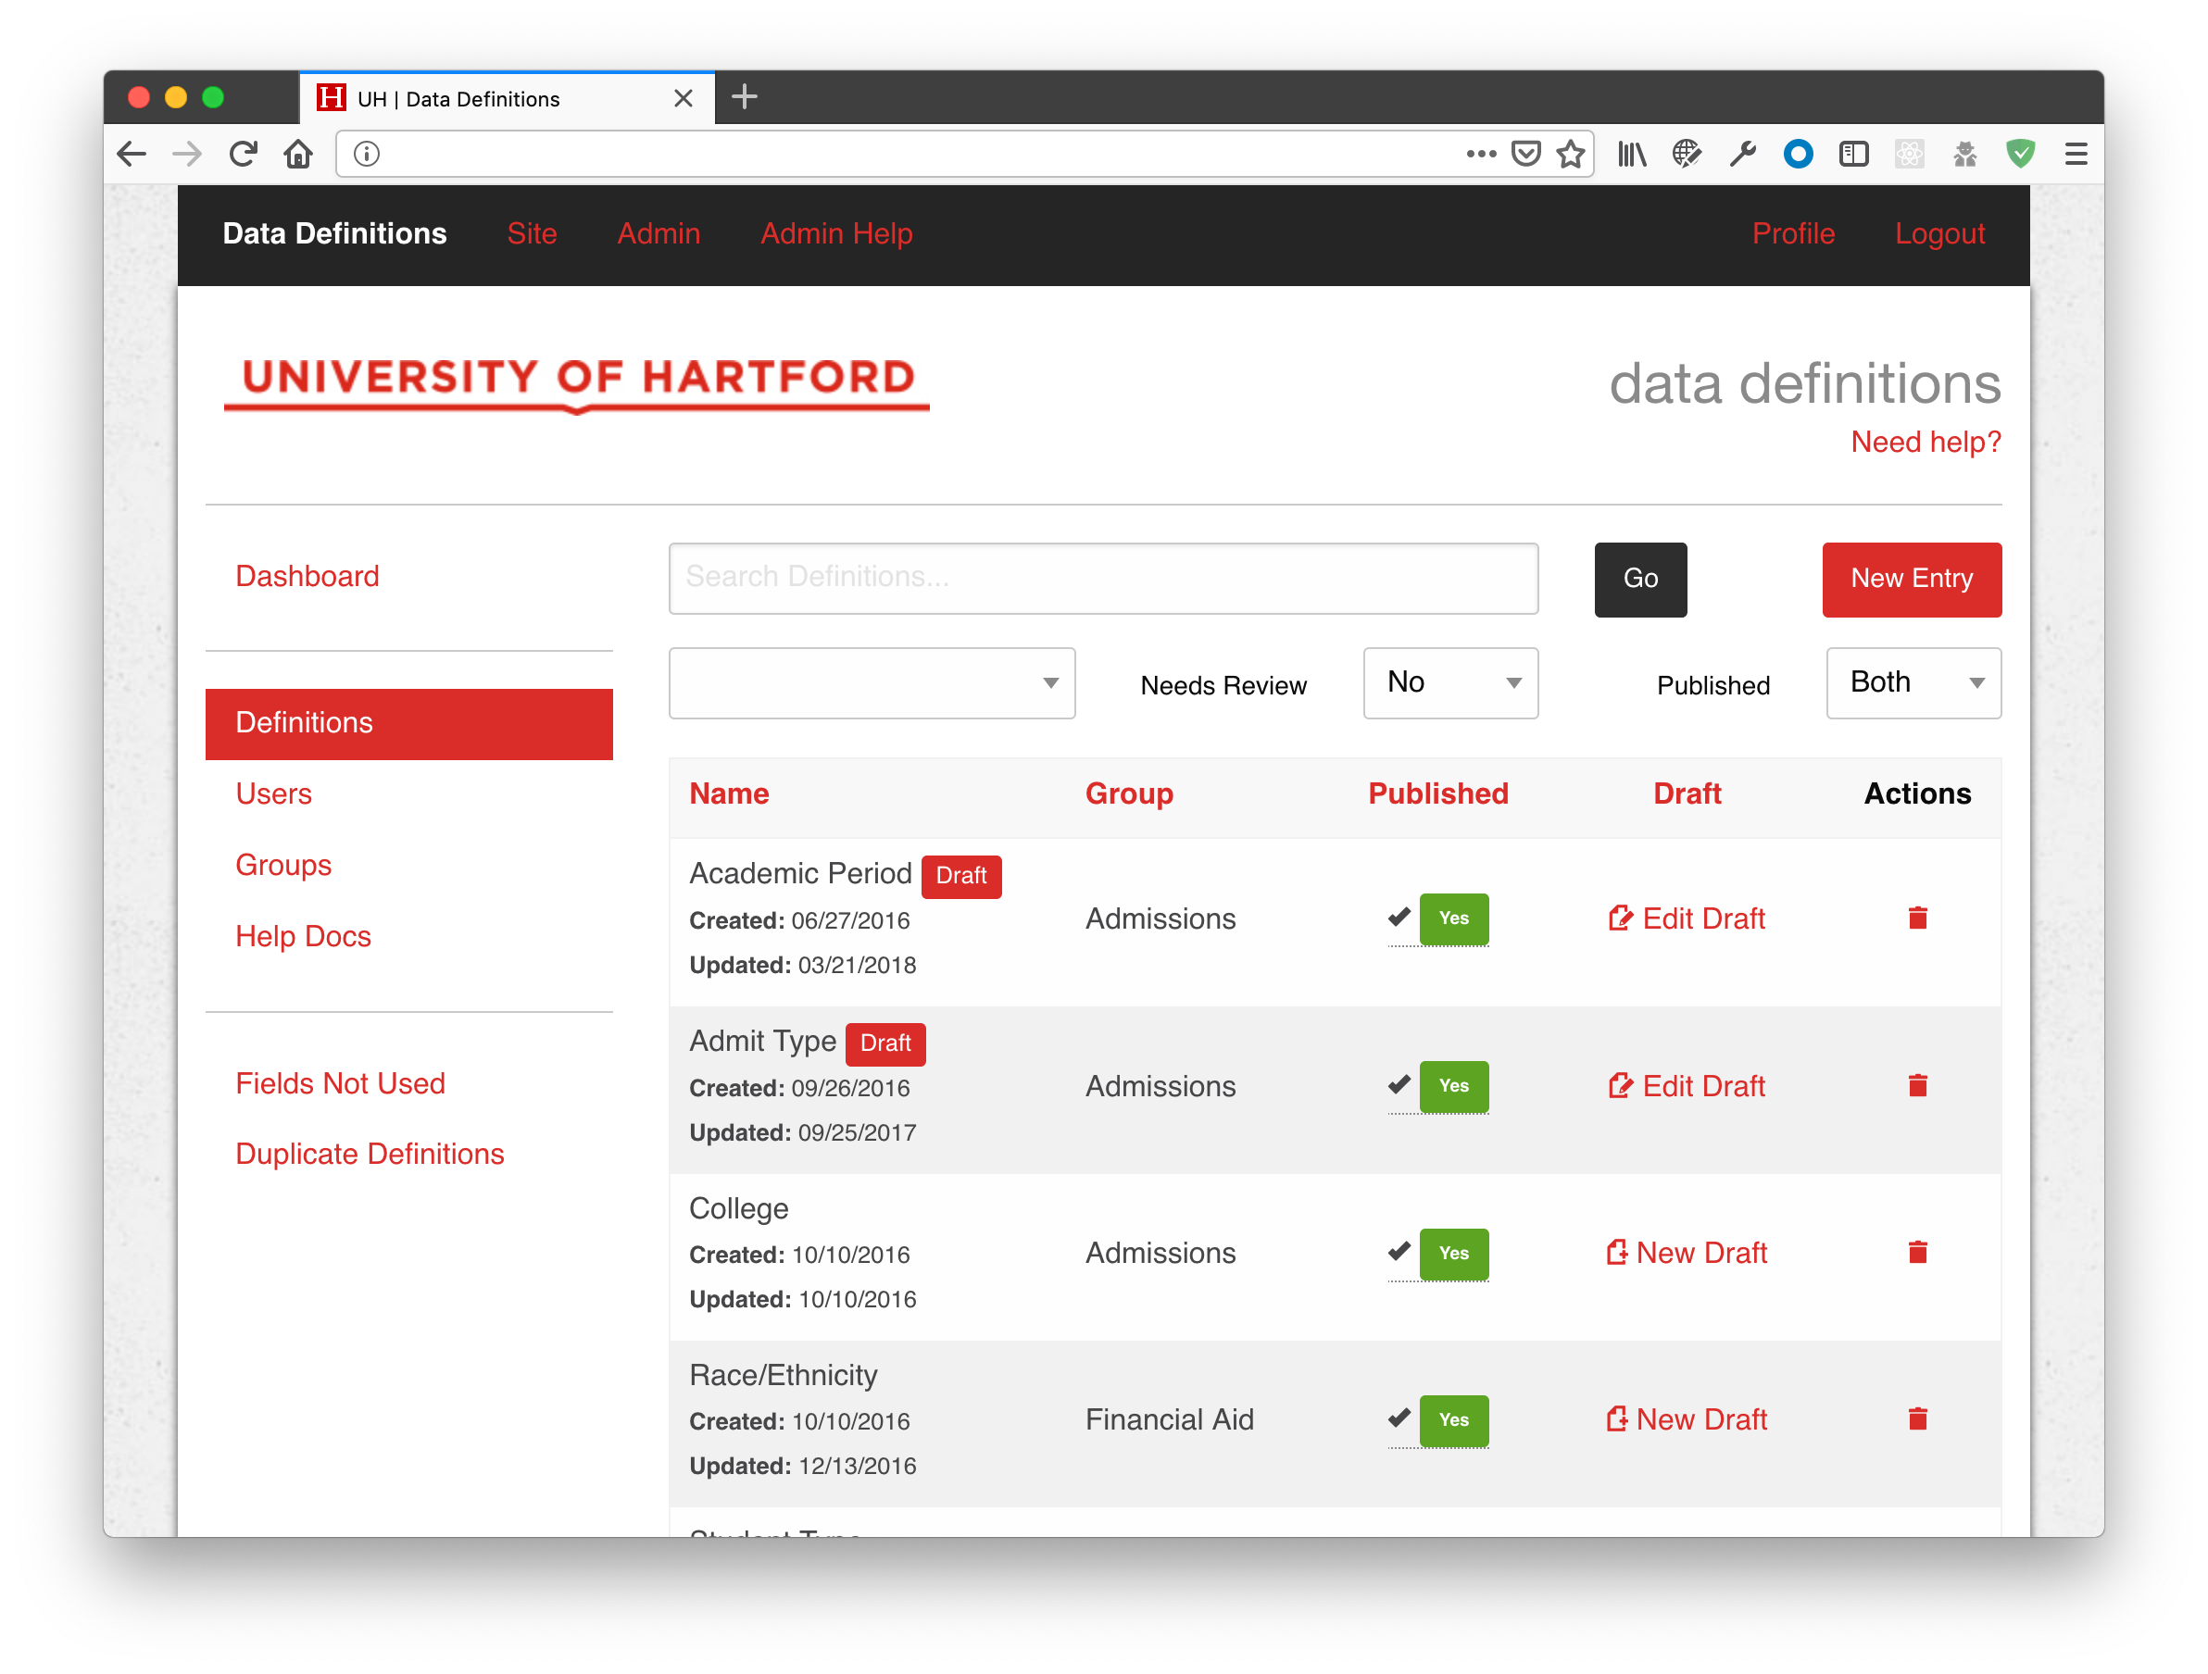2208x1674 pixels.
Task: Sort table by Draft column header
Action: [x=1687, y=794]
